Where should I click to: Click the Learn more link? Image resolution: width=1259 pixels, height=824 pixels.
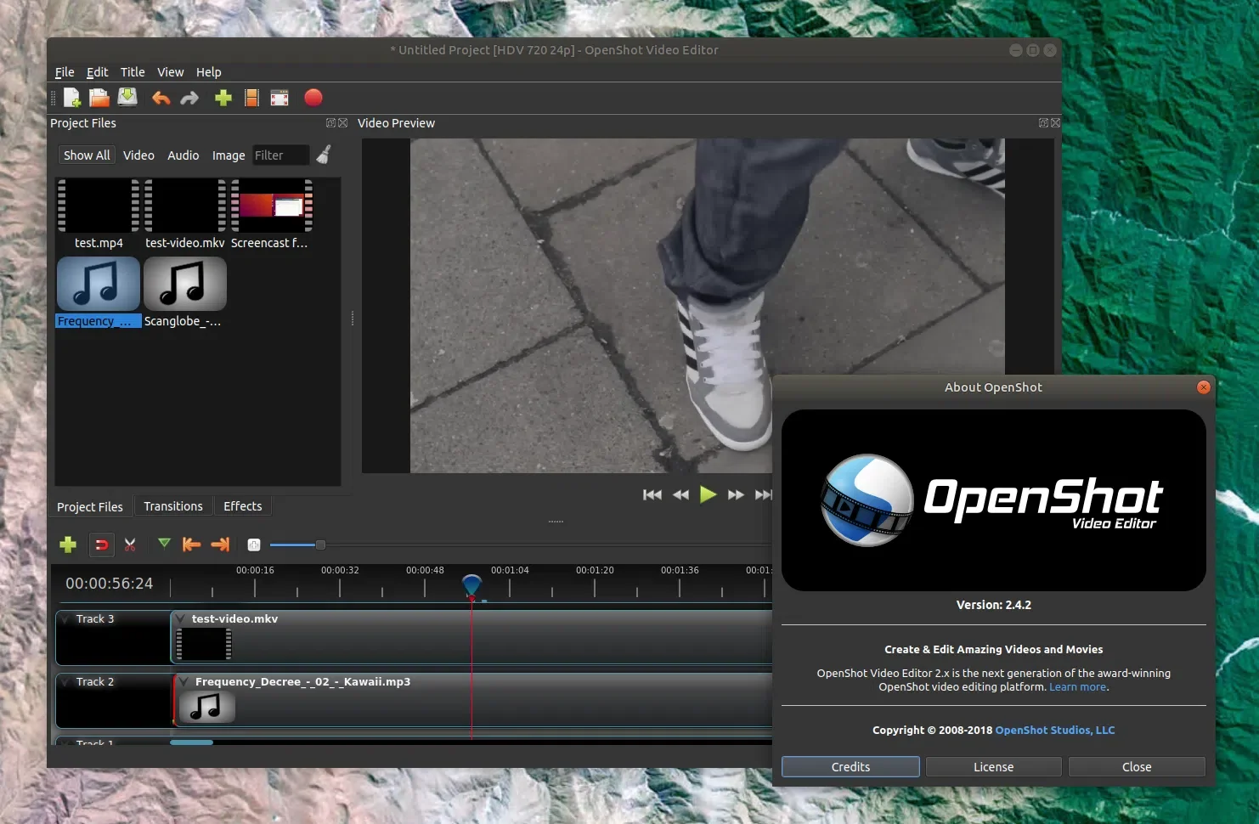pos(1077,686)
